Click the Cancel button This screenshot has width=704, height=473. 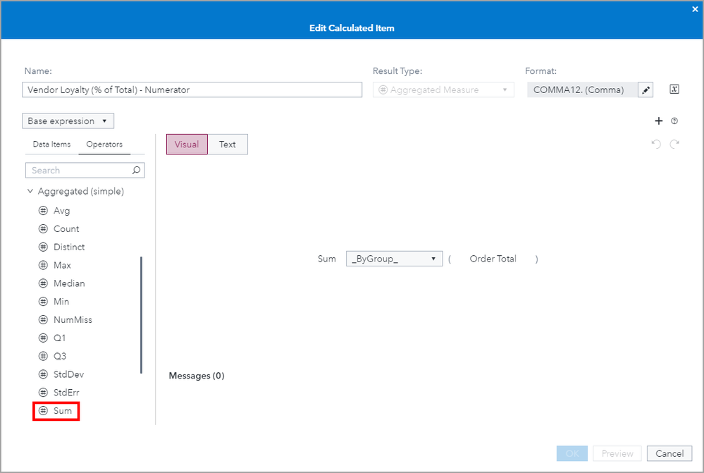[669, 453]
